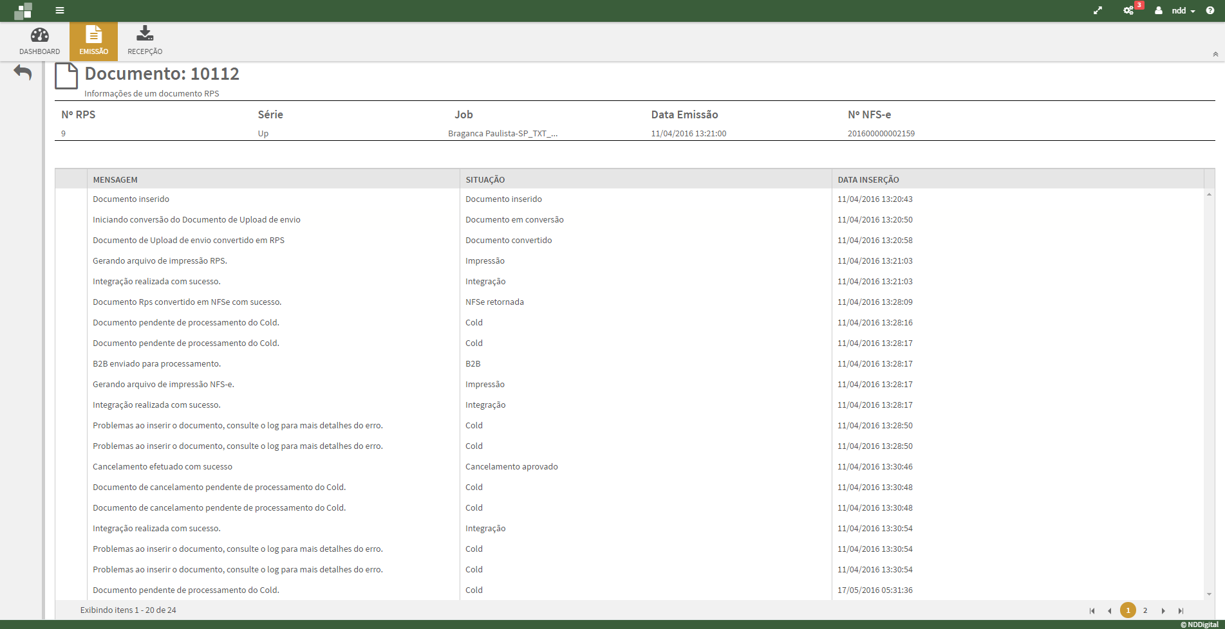The height and width of the screenshot is (629, 1225).
Task: Go to the first page
Action: (x=1092, y=610)
